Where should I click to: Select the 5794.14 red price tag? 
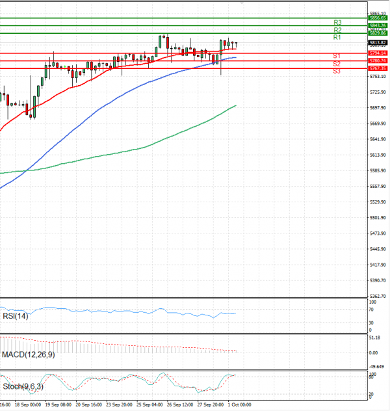coord(378,53)
